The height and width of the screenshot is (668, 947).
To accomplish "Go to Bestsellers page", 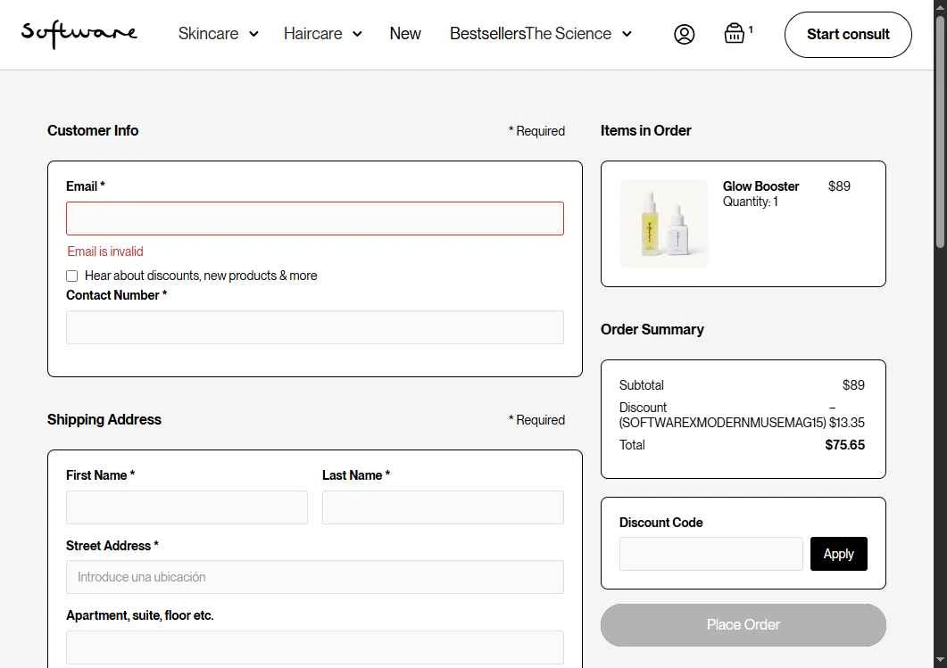I will 486,34.
